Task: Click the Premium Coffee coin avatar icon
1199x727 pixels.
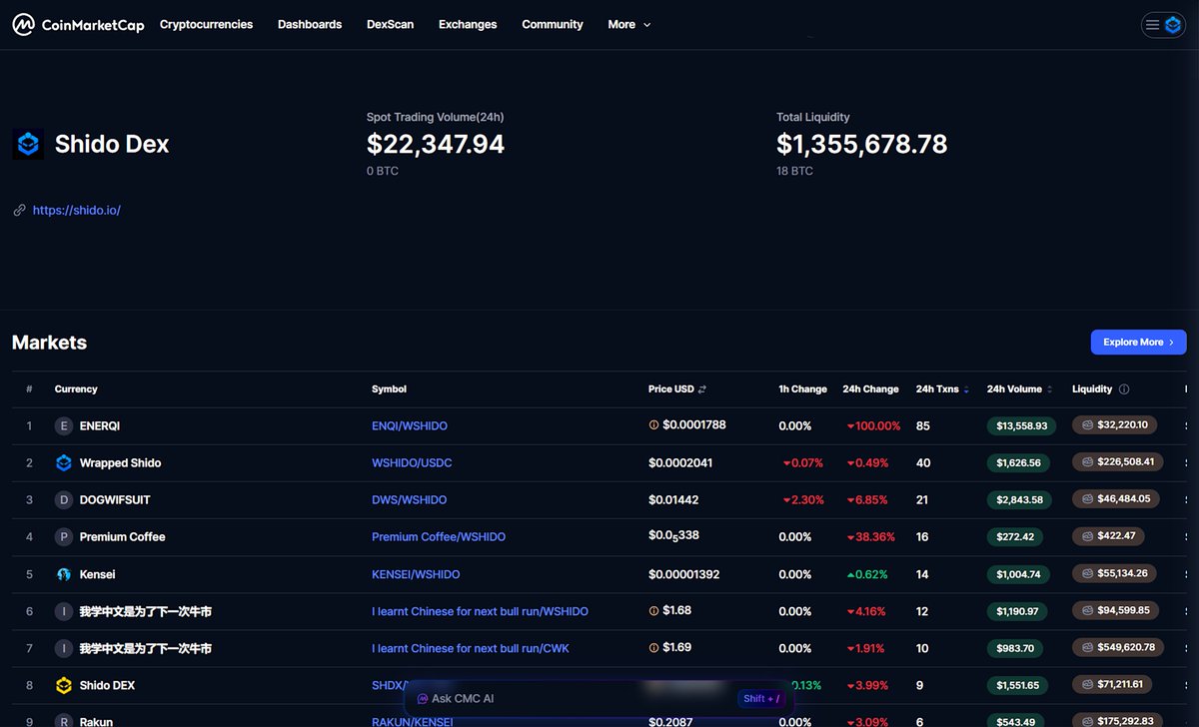Action: coord(64,536)
